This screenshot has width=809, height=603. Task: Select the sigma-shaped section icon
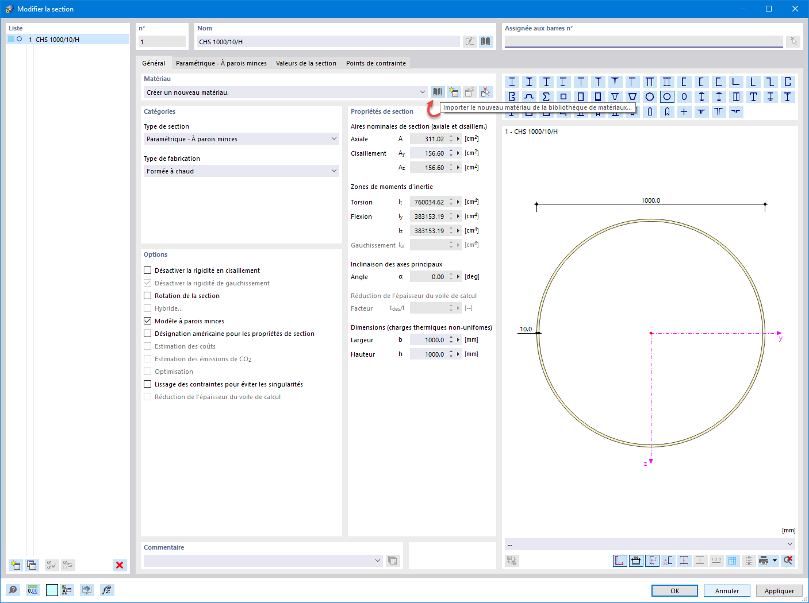pos(546,96)
